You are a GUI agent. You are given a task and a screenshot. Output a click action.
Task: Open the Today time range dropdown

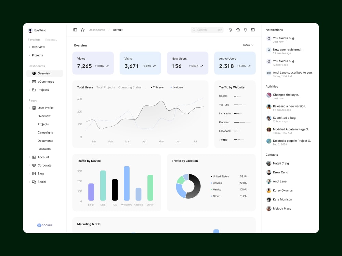click(x=248, y=45)
